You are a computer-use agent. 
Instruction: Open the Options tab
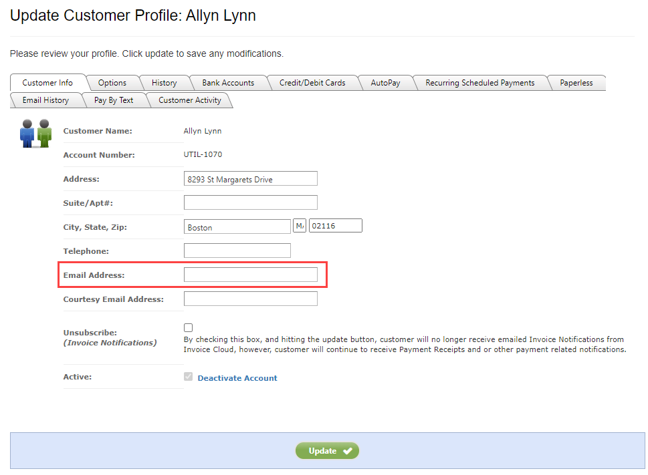pos(112,83)
